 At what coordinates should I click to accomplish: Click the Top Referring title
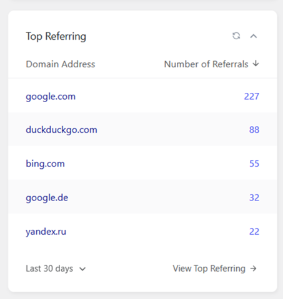56,36
